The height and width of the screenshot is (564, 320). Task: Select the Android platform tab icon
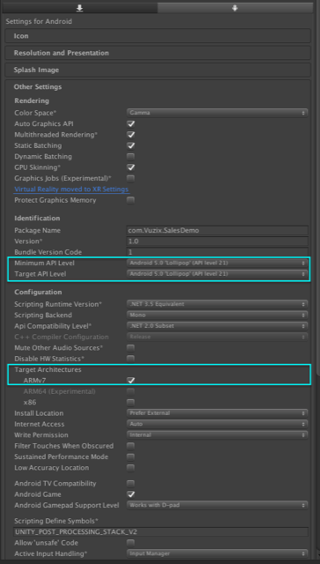tap(234, 8)
